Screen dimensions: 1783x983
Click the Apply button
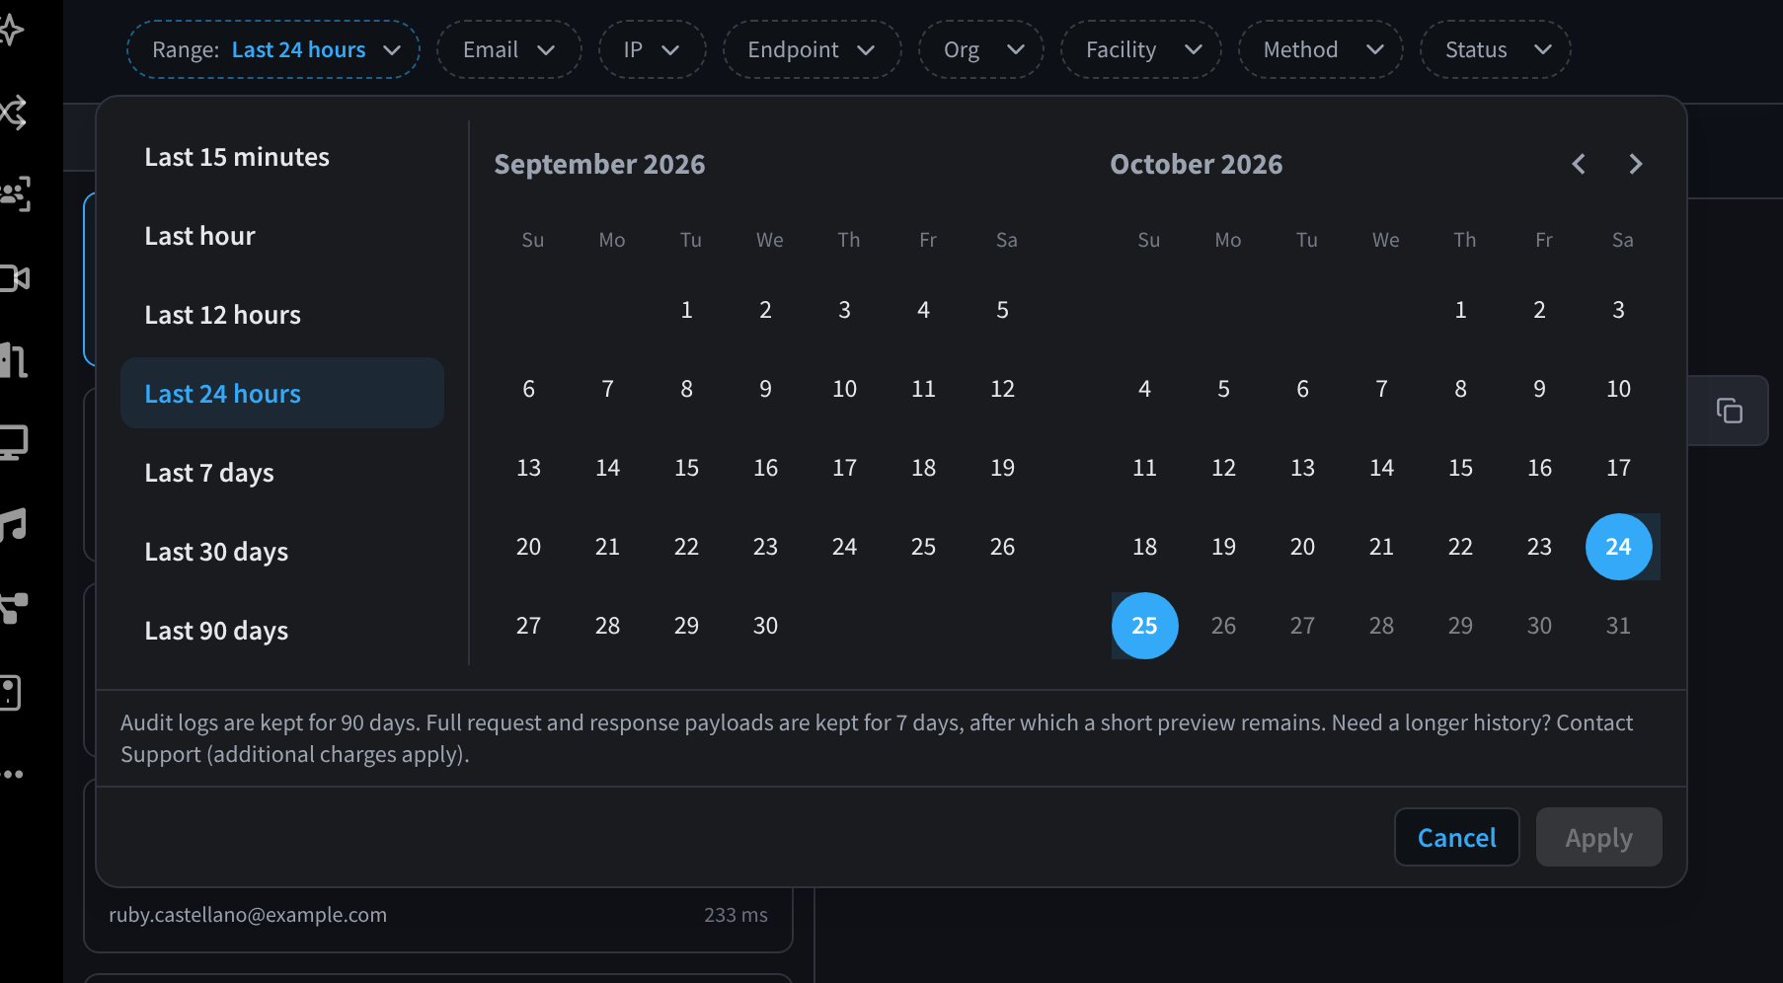(x=1598, y=837)
